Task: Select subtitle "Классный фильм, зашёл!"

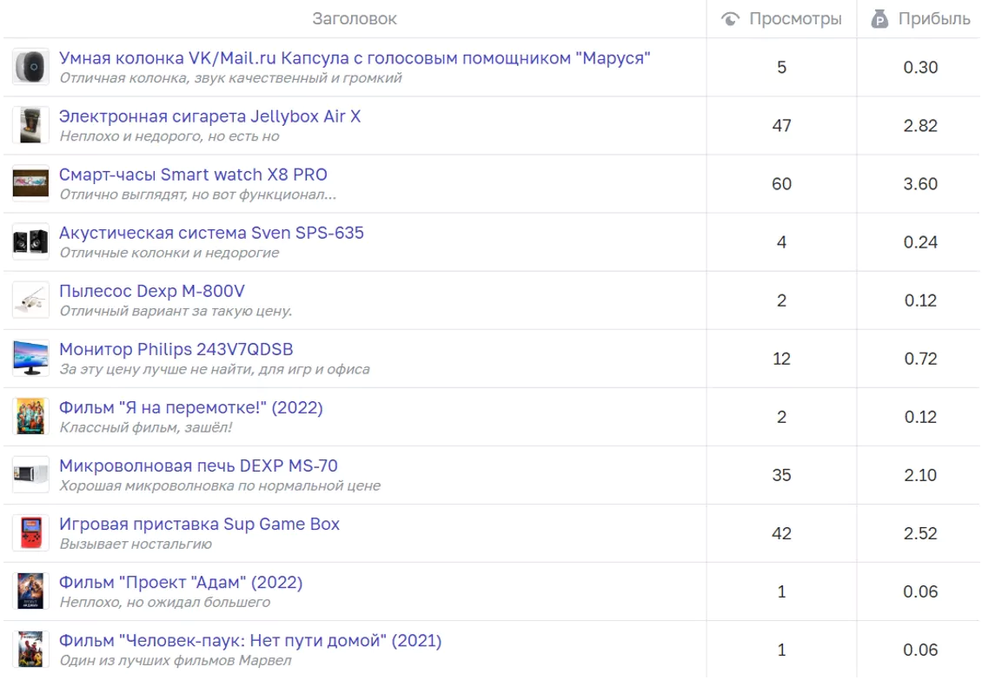Action: tap(146, 427)
